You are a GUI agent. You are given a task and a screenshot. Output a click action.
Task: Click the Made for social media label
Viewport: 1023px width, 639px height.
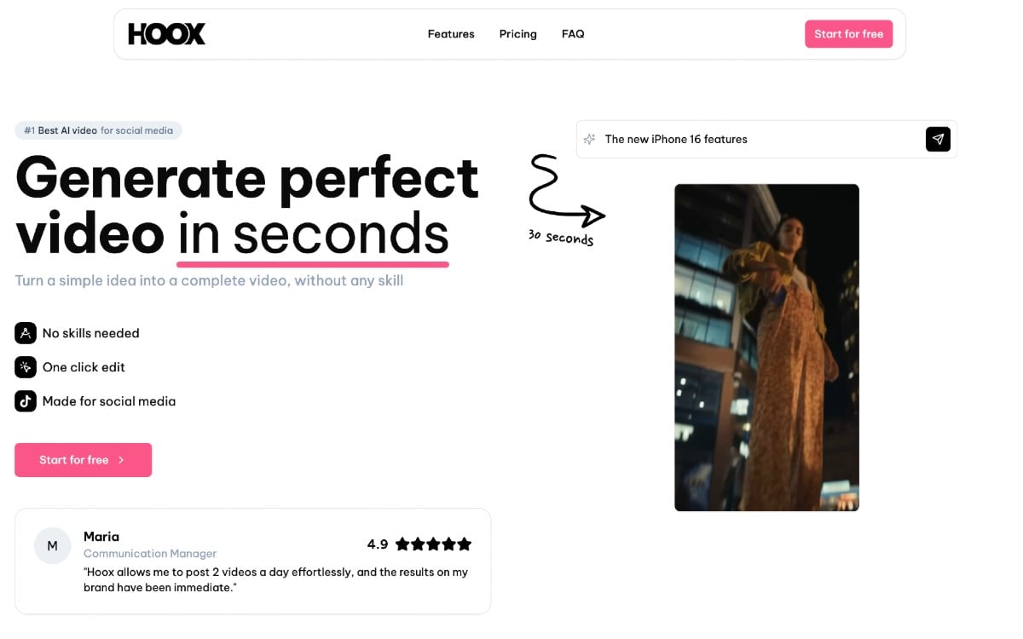(109, 401)
